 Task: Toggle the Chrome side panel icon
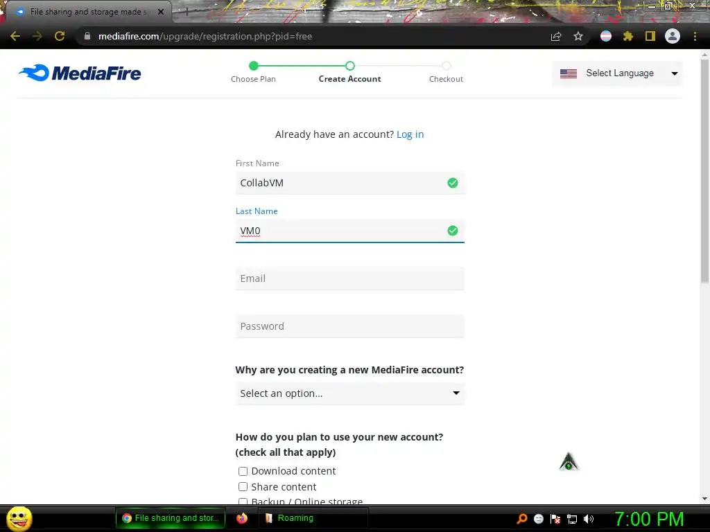pos(650,36)
